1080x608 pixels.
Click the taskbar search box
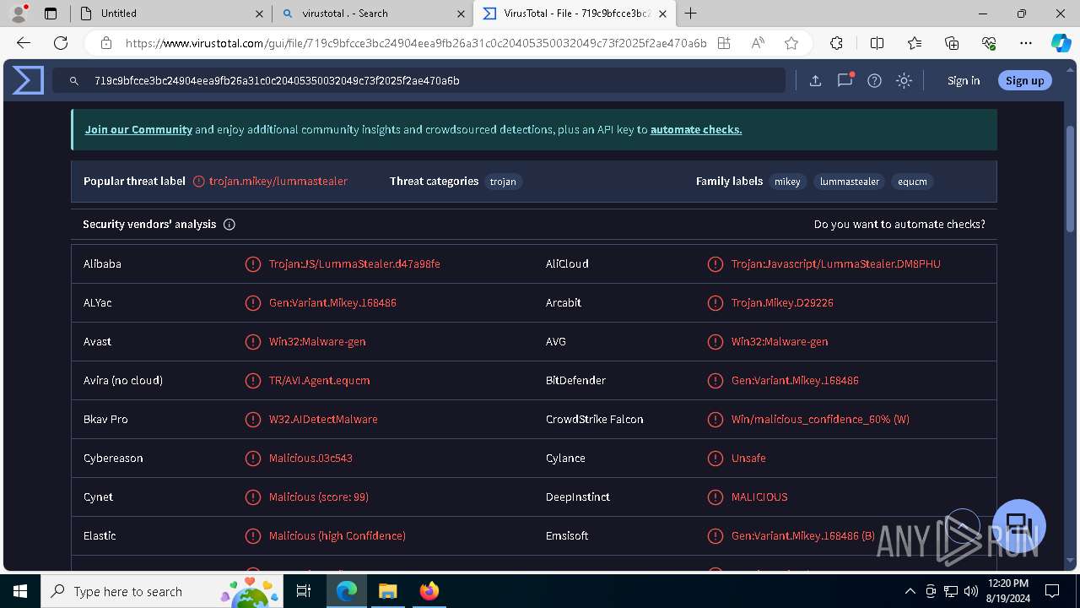pos(164,591)
